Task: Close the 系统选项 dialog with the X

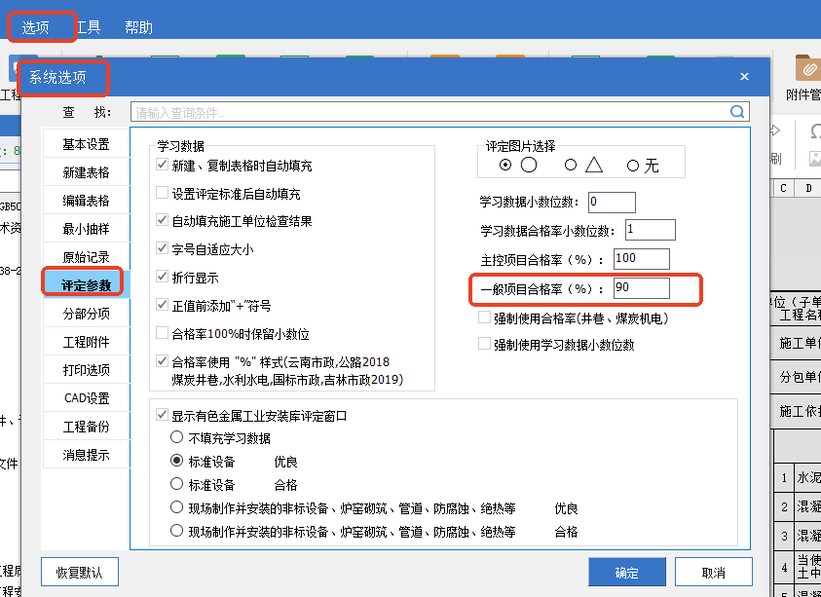Action: pyautogui.click(x=744, y=77)
